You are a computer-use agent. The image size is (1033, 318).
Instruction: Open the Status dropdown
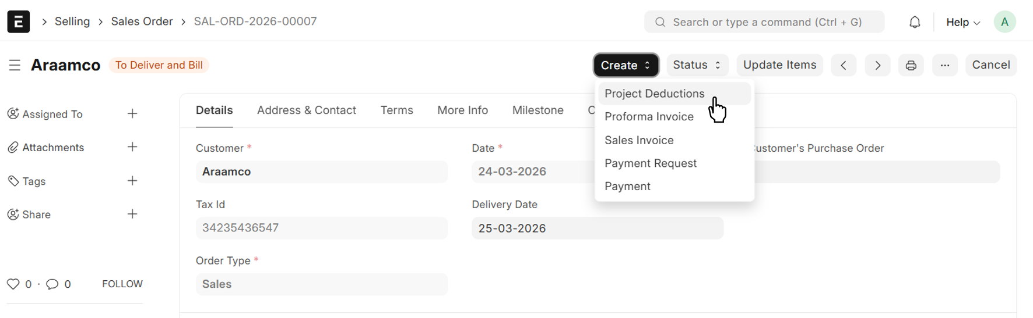tap(697, 65)
